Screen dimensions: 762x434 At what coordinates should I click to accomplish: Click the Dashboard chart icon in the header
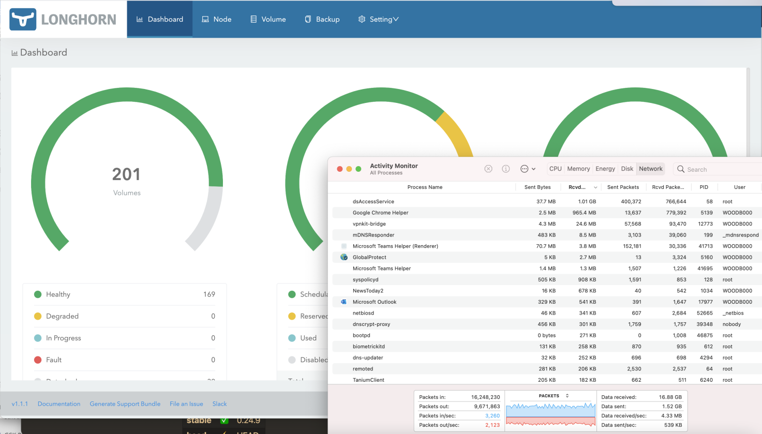point(140,19)
